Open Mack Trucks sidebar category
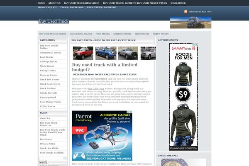249x166 pixels. coord(47,66)
